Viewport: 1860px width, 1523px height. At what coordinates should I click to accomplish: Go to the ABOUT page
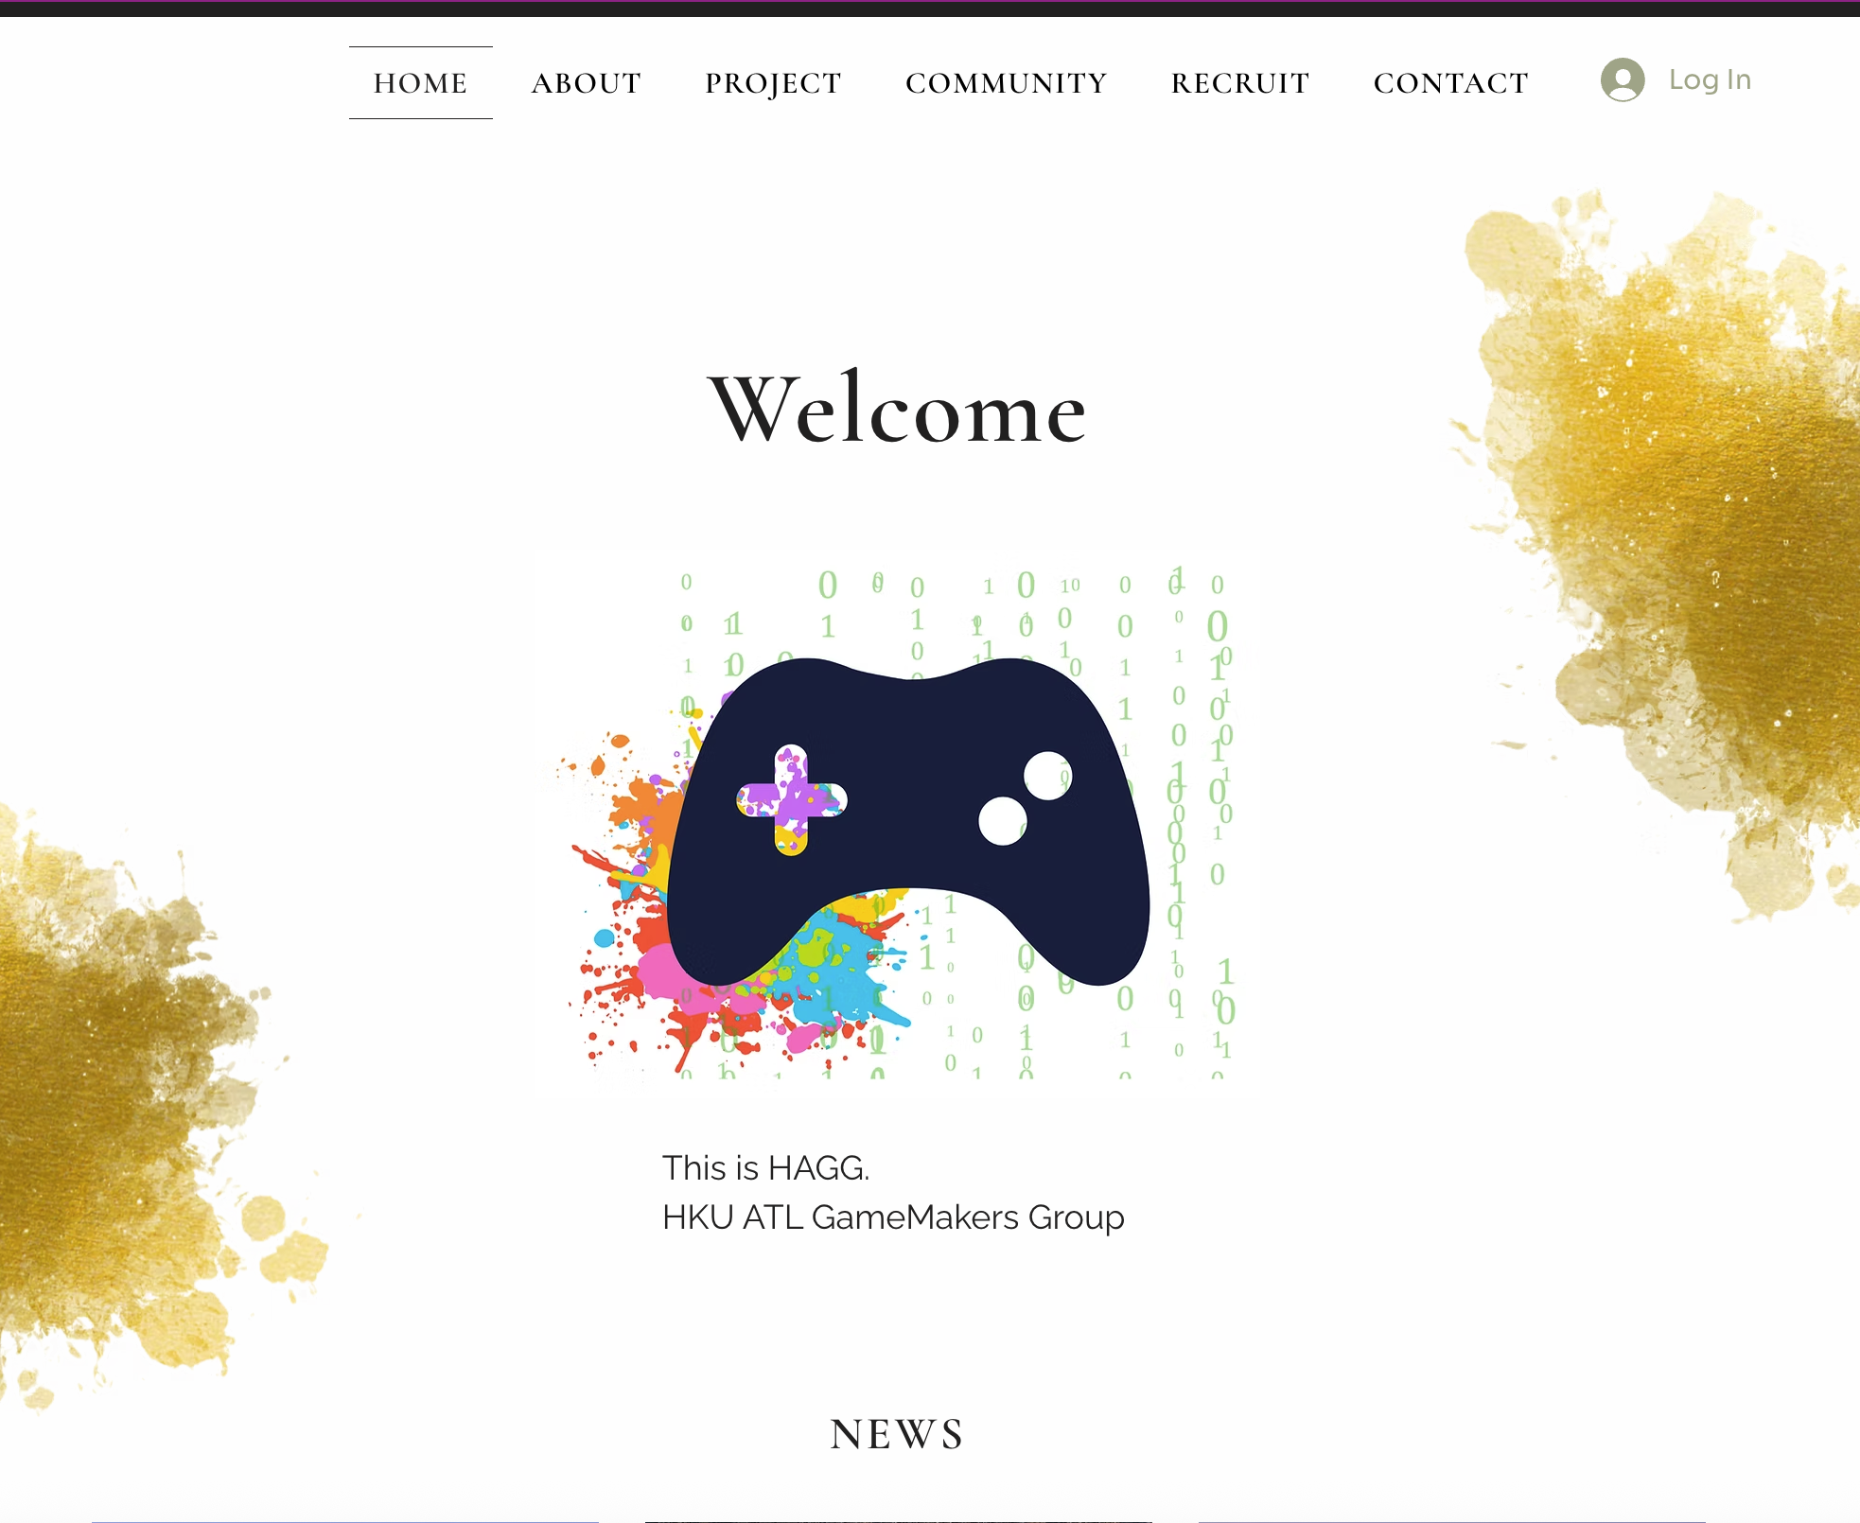pos(587,83)
